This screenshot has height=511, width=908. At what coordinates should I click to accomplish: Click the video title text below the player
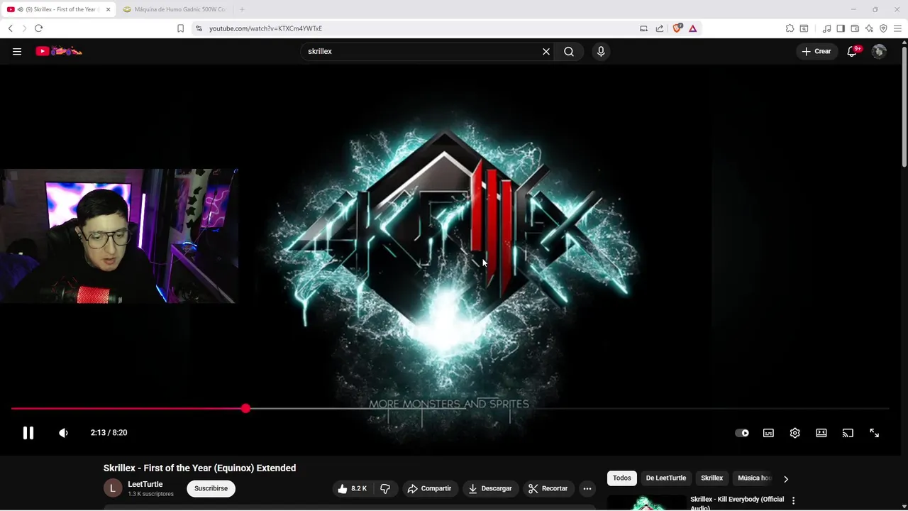click(199, 468)
